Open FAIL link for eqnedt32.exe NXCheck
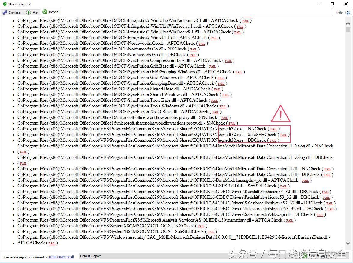Viewport: 353px width, 263px height. 273,129
